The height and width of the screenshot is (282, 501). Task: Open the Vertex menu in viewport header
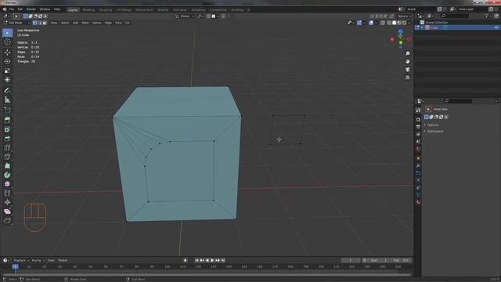[97, 23]
